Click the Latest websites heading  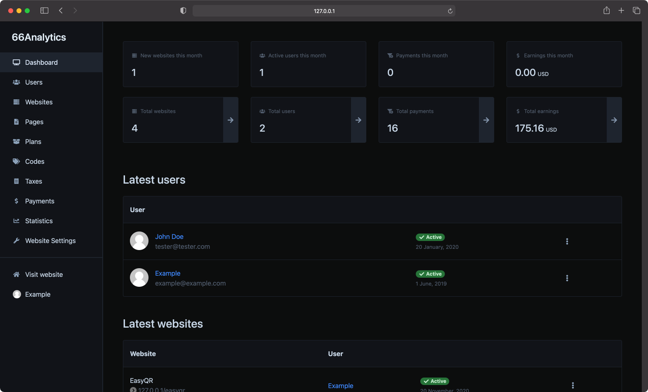(163, 324)
